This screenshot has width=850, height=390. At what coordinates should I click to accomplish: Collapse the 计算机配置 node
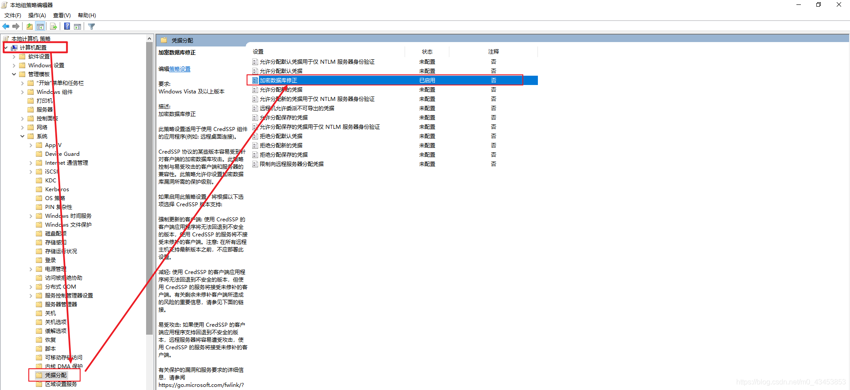click(x=6, y=48)
